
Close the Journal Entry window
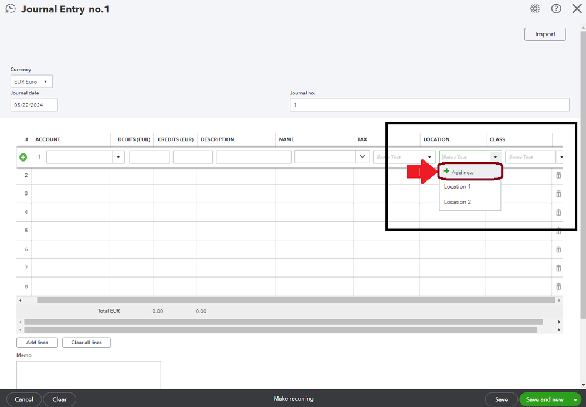click(x=577, y=9)
